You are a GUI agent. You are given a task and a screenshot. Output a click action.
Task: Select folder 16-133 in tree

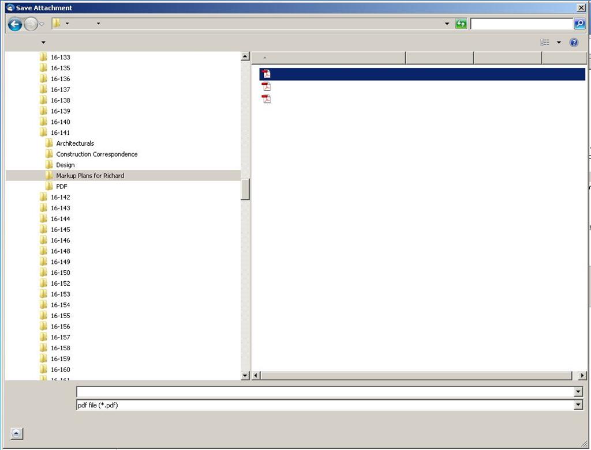[60, 57]
